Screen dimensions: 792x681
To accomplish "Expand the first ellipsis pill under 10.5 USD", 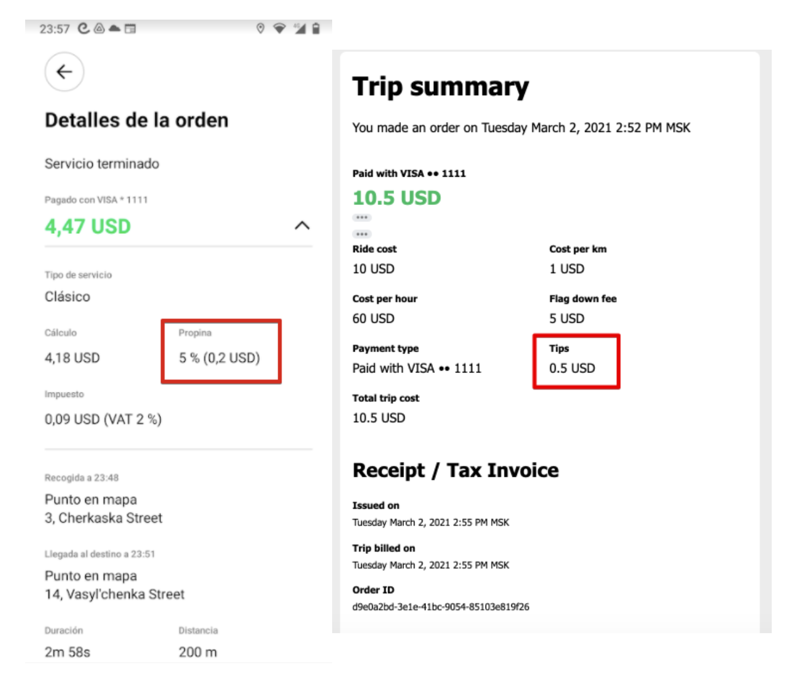I will (x=362, y=218).
